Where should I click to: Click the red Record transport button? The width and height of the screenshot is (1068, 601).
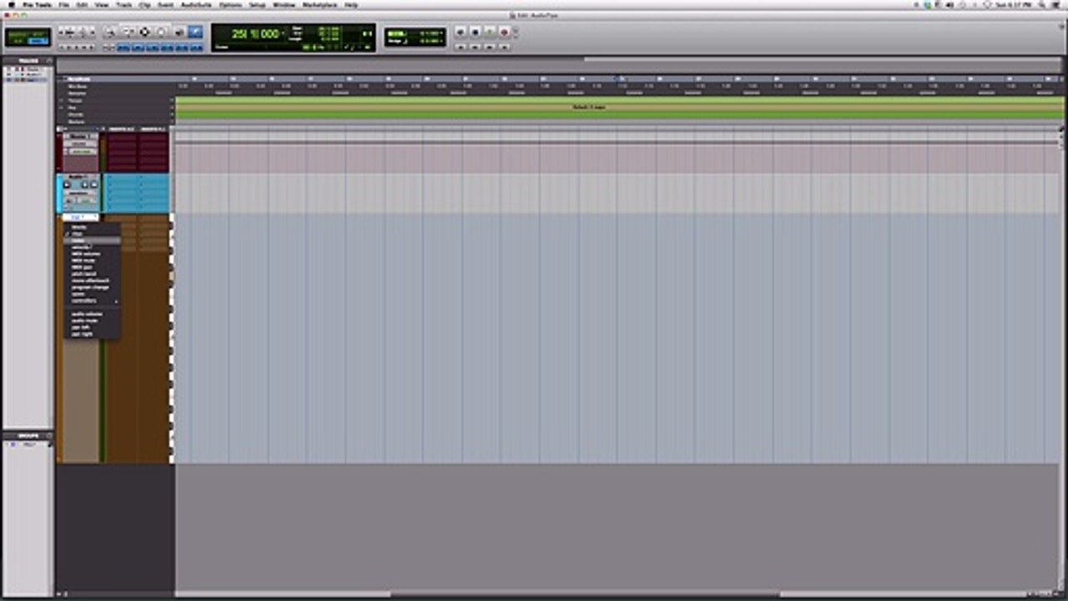(x=504, y=32)
